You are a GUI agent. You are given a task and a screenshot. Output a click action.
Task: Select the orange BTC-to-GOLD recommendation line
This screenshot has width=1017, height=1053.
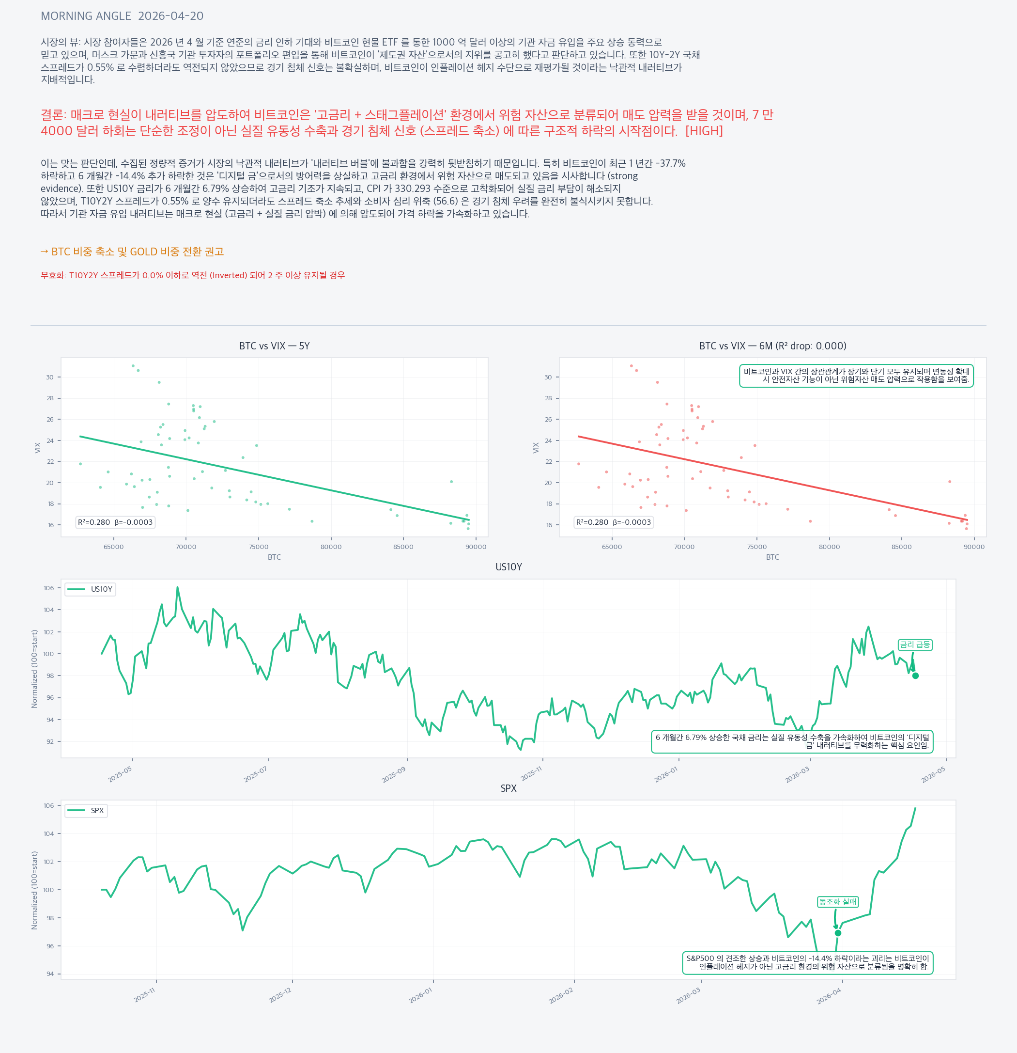(132, 251)
